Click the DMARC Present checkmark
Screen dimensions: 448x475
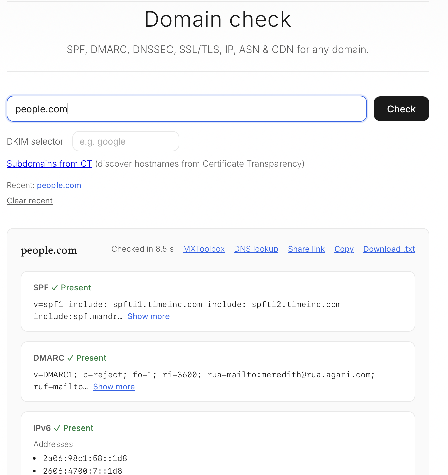coord(70,358)
